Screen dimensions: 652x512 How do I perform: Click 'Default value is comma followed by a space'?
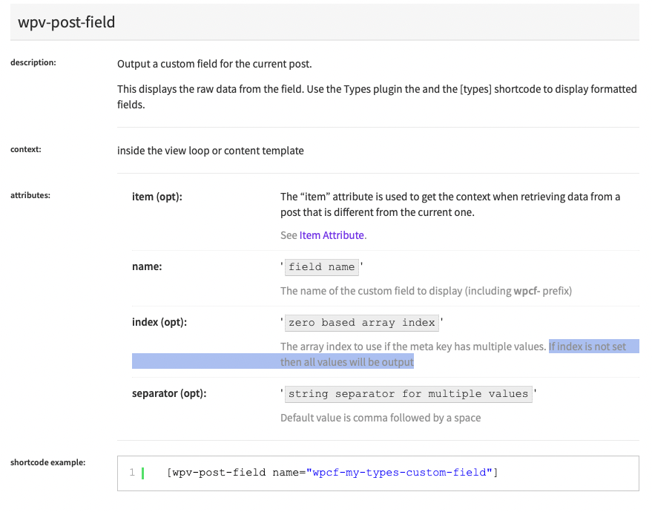pos(380,418)
